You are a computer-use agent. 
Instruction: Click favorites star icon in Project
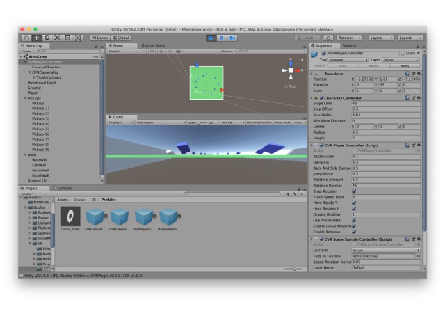tap(302, 194)
